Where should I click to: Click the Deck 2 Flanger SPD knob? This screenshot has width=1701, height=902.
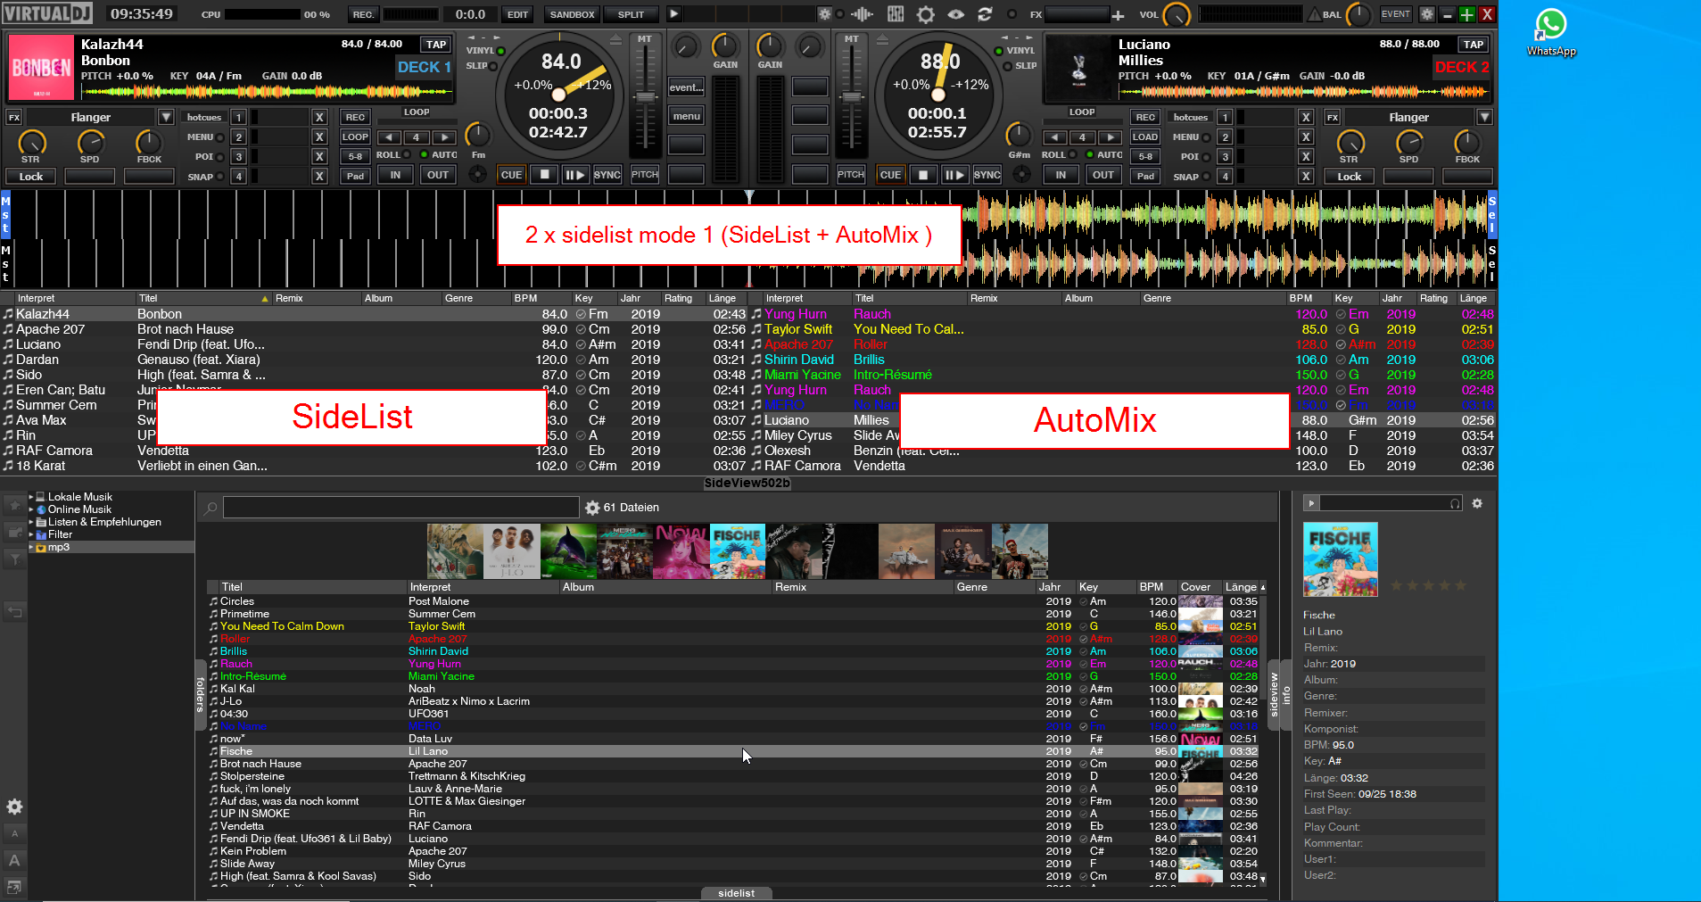1408,142
